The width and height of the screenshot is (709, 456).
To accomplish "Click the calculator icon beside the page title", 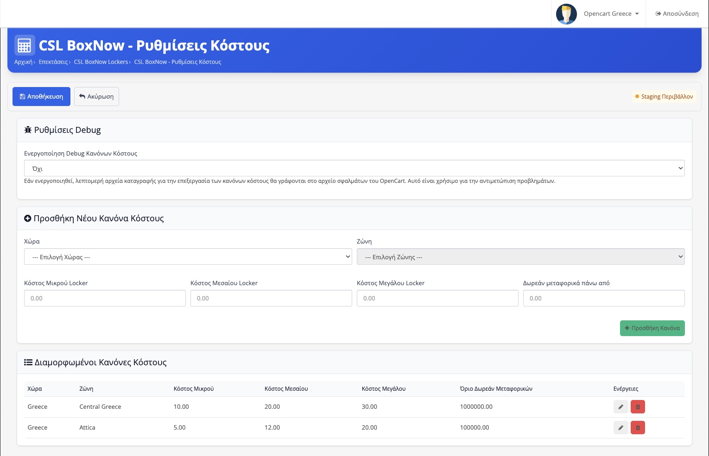I will click(x=25, y=45).
